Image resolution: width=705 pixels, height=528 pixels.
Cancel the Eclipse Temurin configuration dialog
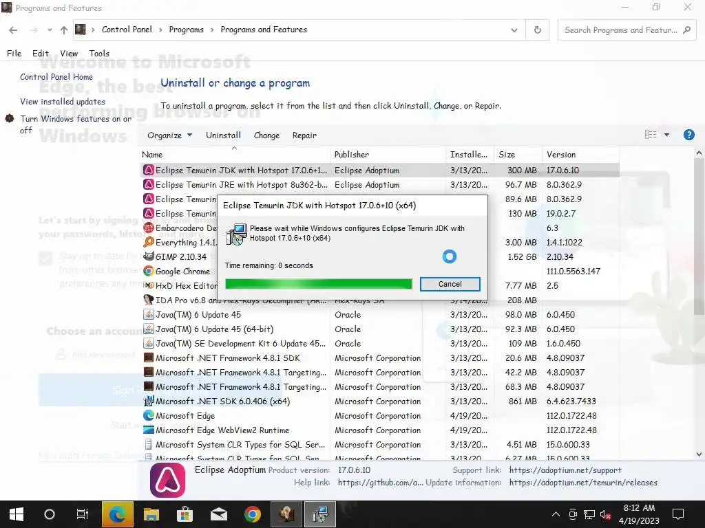point(450,284)
